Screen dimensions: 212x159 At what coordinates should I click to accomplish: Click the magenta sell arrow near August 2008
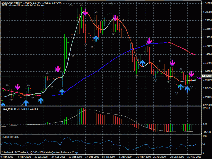coord(58,69)
